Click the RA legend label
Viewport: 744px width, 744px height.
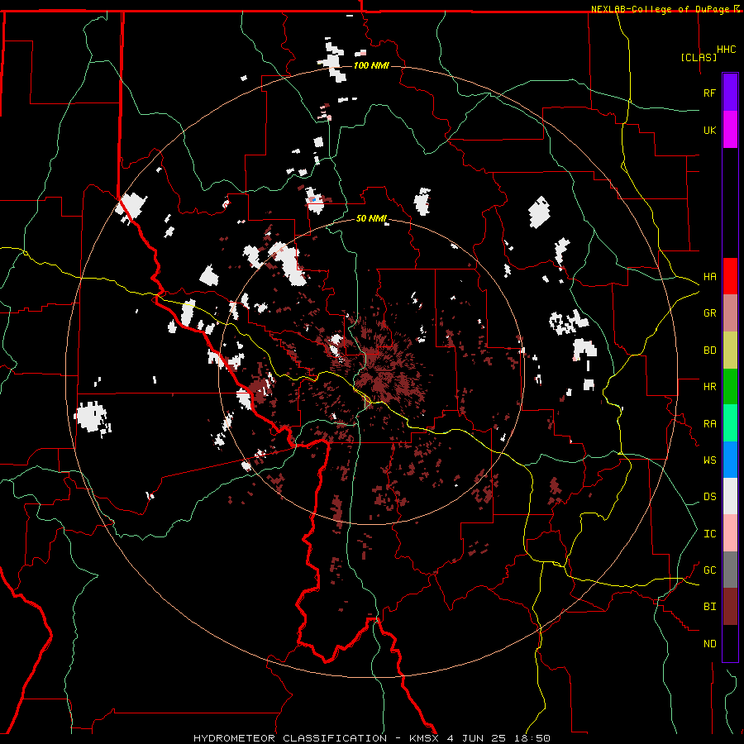pyautogui.click(x=710, y=424)
